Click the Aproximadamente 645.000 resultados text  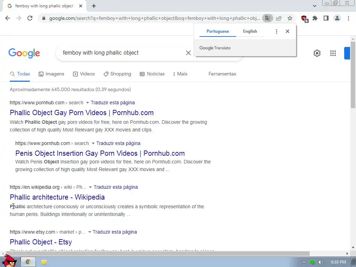point(70,89)
